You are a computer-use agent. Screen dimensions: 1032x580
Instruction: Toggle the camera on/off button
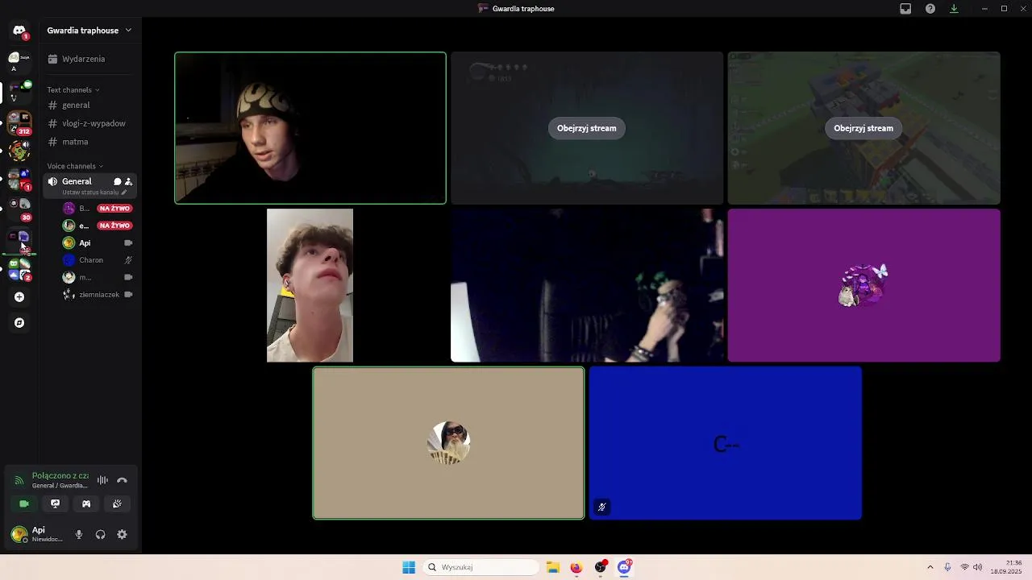pos(24,504)
